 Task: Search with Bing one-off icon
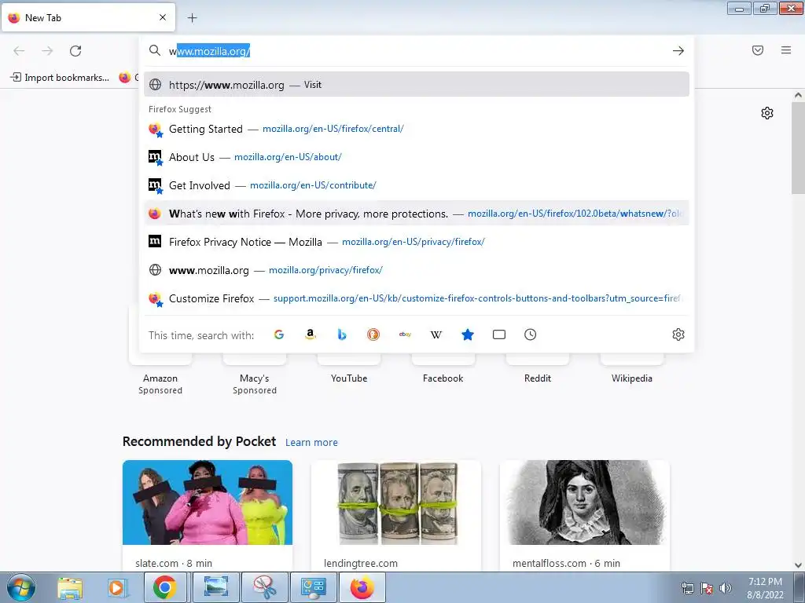click(x=342, y=334)
